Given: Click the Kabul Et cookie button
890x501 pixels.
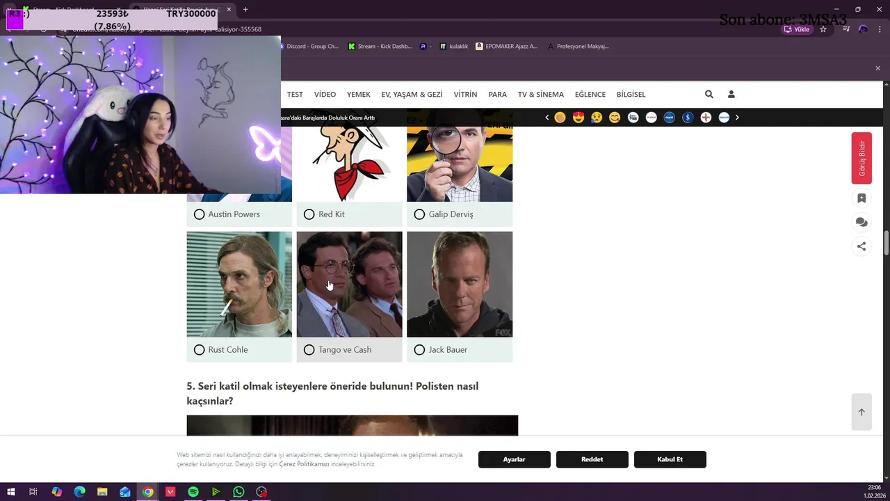Looking at the screenshot, I should coord(670,459).
